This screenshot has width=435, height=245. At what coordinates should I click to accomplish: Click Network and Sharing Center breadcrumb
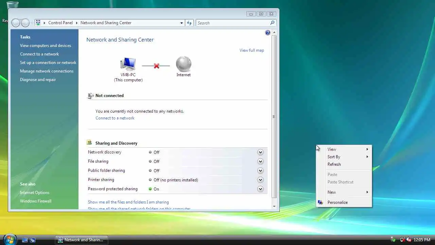click(x=106, y=23)
